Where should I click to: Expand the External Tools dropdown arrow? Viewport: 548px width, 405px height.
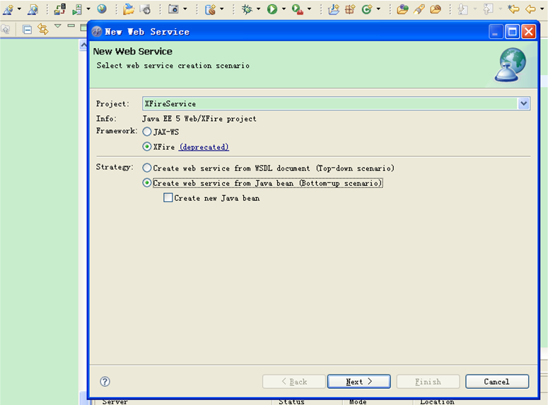(x=309, y=9)
